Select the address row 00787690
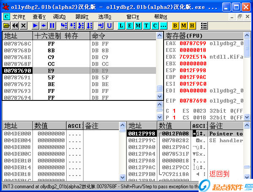The width and height of the screenshot is (253, 192). pyautogui.click(x=79, y=70)
